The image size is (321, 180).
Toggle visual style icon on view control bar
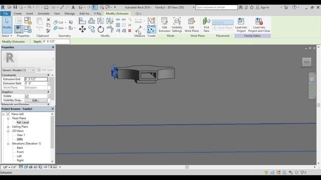point(26,167)
